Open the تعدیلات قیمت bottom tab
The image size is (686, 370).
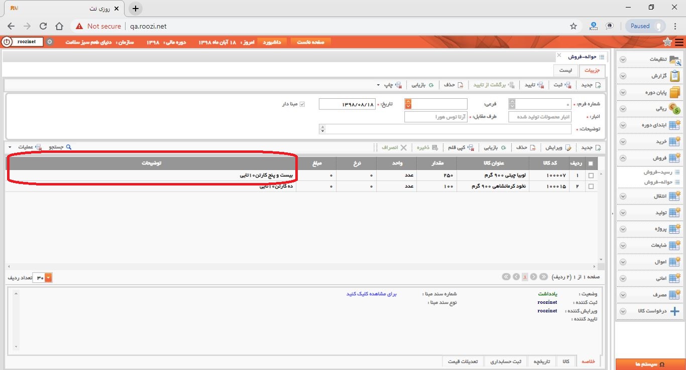tap(464, 361)
